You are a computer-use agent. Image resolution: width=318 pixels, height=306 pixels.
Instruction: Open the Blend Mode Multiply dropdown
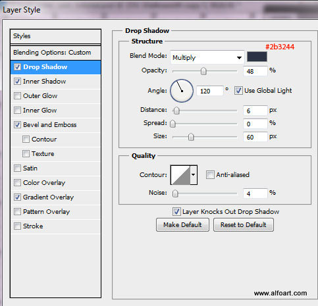point(207,57)
